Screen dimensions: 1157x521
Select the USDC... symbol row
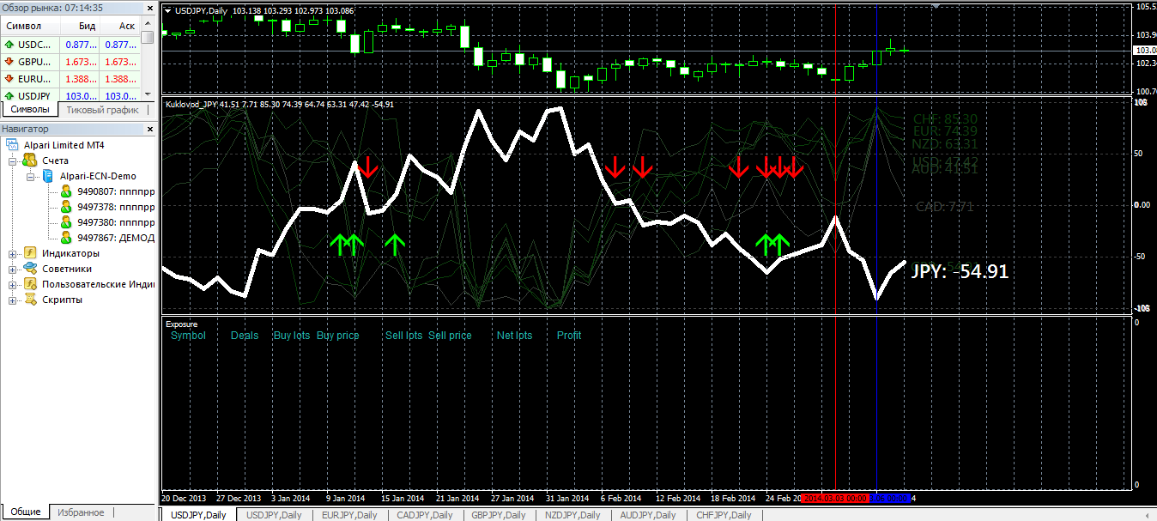pos(71,45)
